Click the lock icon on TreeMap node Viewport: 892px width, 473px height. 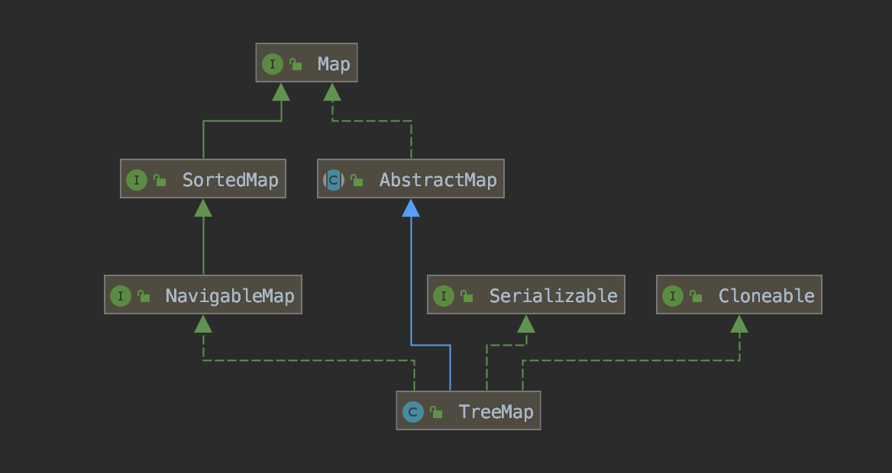click(x=436, y=413)
